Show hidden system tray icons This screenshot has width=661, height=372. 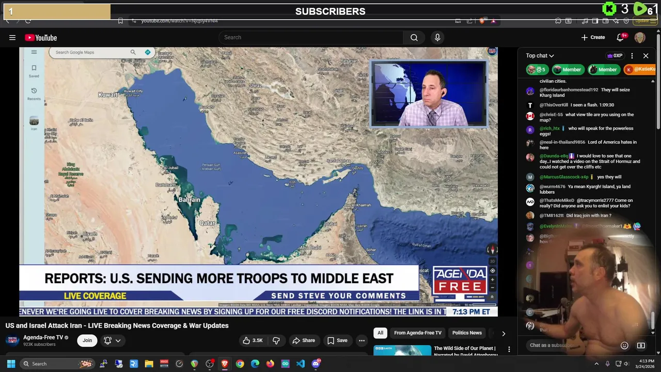coord(596,364)
